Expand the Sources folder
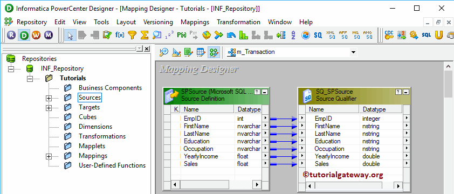The width and height of the screenshot is (454, 194). [49, 98]
